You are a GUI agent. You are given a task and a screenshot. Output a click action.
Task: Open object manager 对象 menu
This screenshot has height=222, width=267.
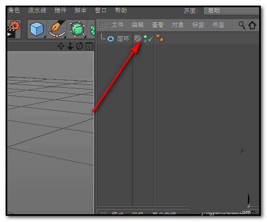click(178, 25)
